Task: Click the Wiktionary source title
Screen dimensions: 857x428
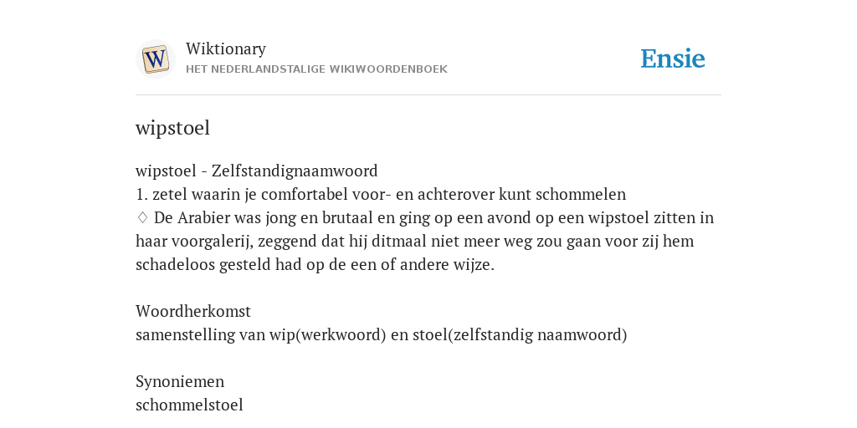Action: [x=226, y=48]
